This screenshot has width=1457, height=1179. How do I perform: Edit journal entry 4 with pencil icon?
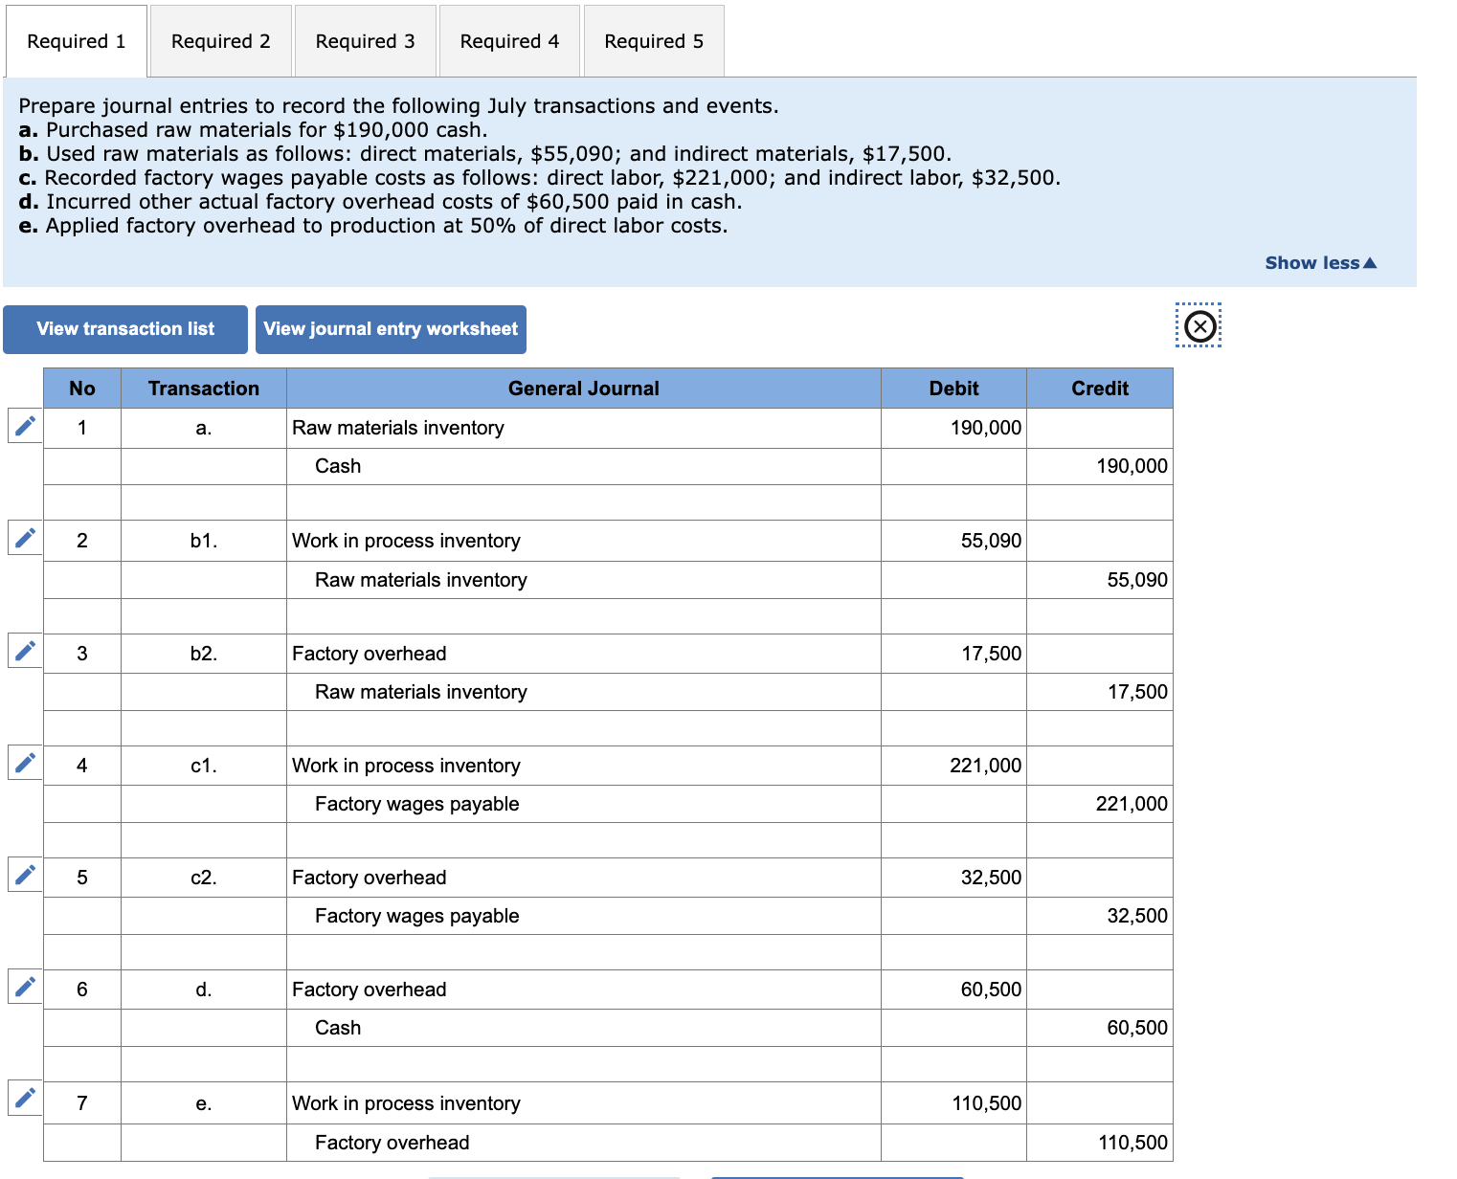25,762
